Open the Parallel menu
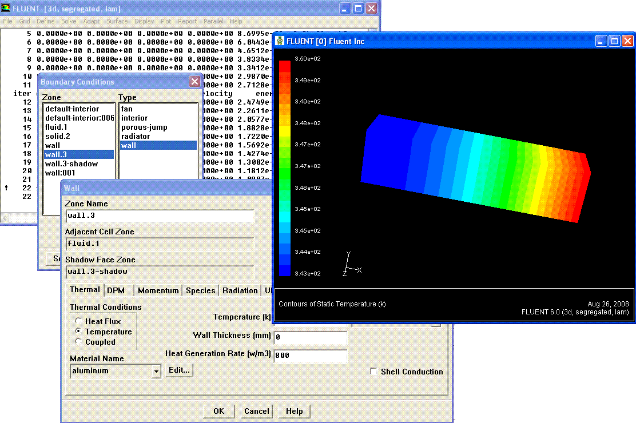636x423 pixels. coord(213,21)
